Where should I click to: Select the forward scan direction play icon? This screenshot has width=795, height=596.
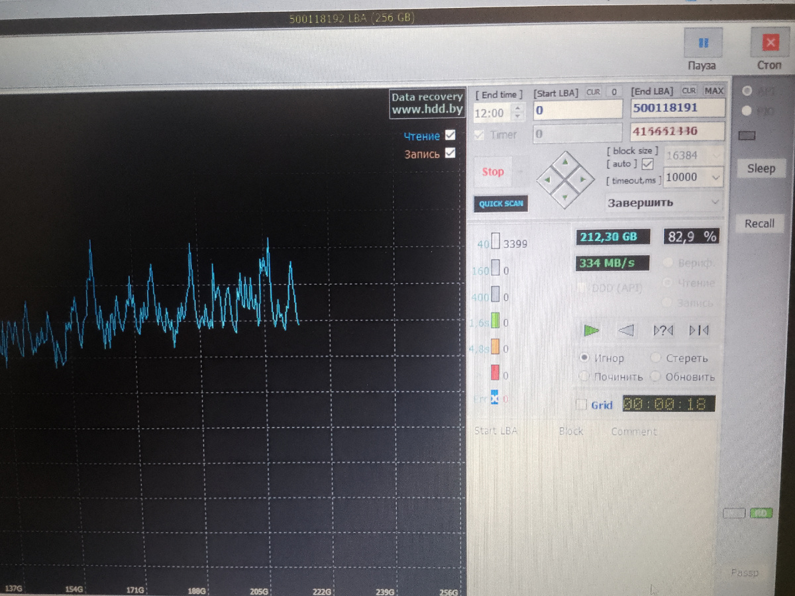pos(592,329)
